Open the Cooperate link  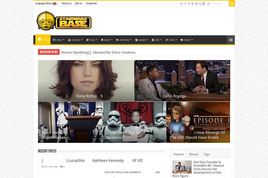click(91, 4)
